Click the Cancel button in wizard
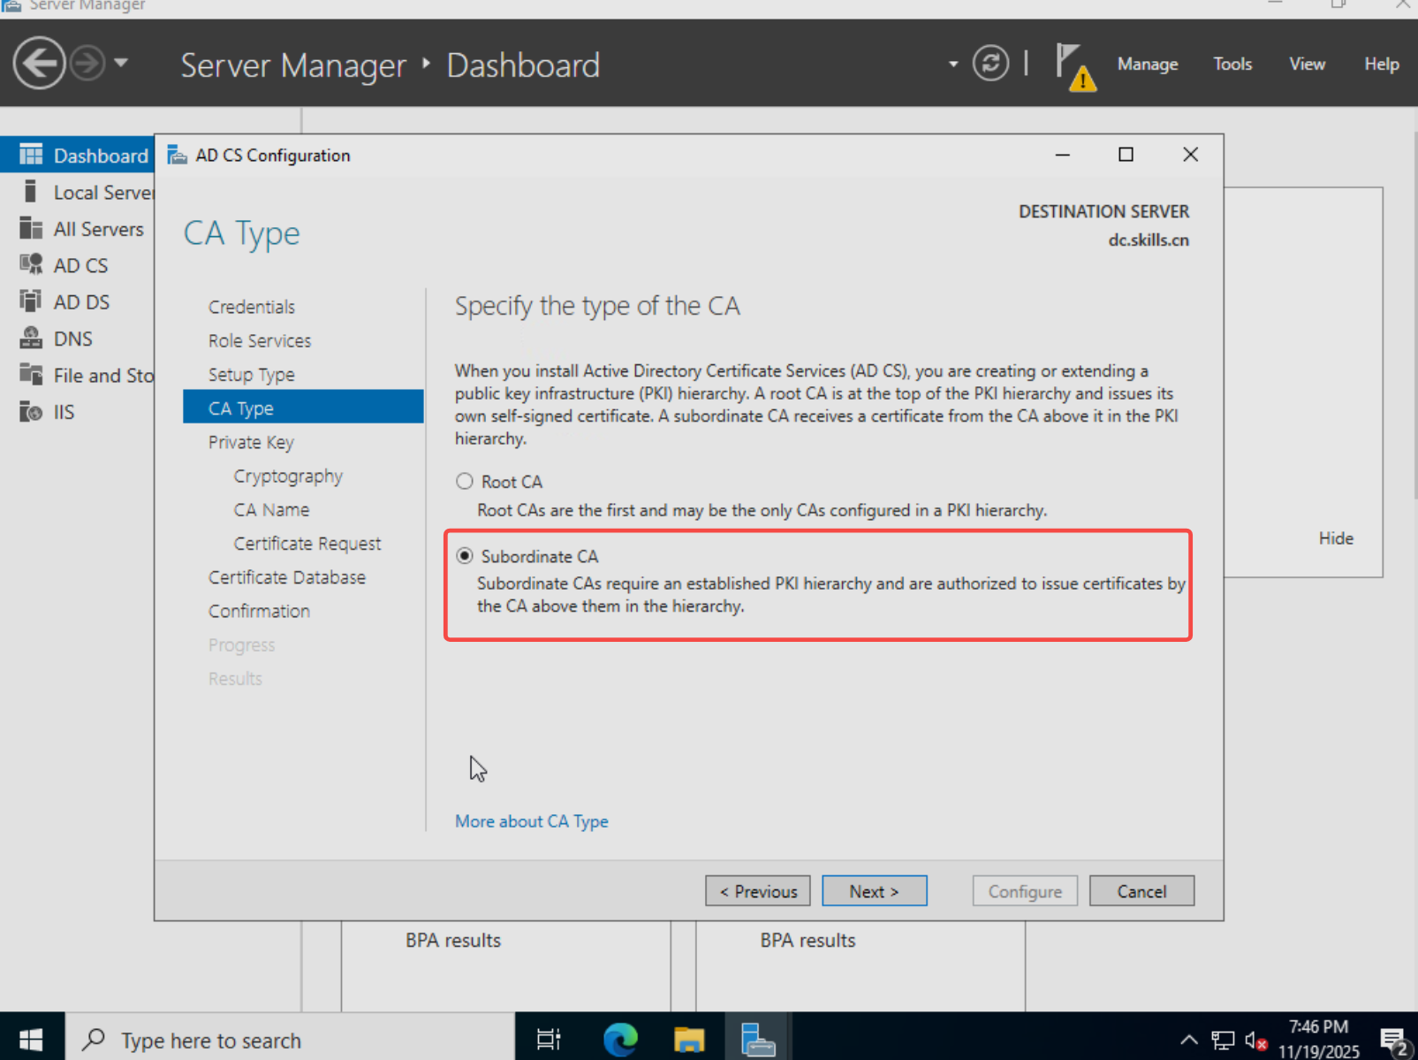The width and height of the screenshot is (1418, 1060). coord(1141,891)
